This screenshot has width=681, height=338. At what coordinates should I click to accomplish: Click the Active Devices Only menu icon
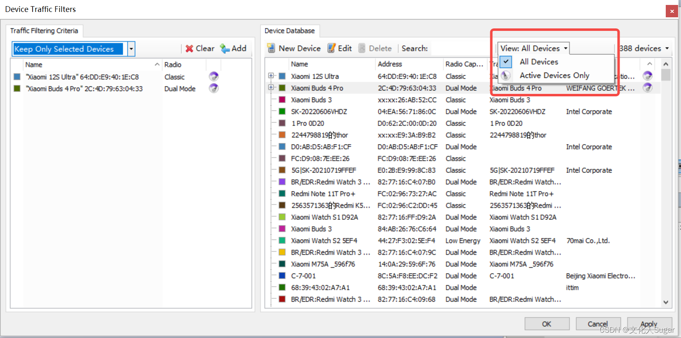pyautogui.click(x=506, y=75)
